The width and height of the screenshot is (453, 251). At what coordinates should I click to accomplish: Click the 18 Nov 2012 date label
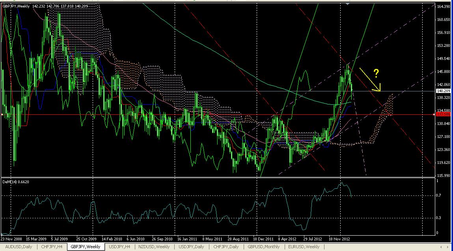coord(339,239)
